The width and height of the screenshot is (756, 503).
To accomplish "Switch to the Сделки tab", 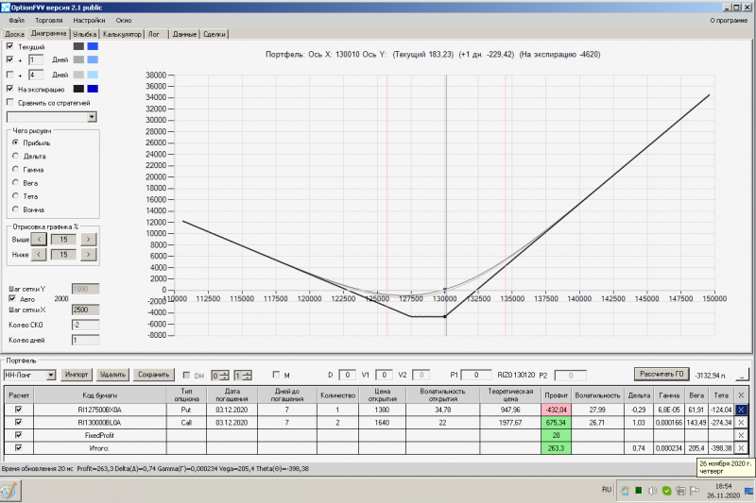I will click(215, 34).
